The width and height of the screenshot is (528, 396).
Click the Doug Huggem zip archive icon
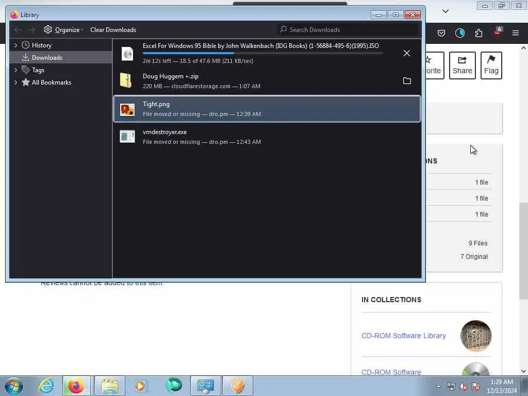click(126, 81)
